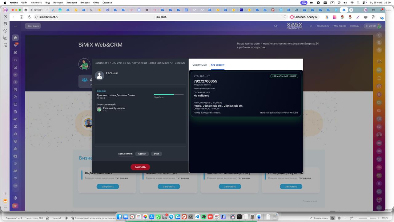Open the Trash in the Dock
This screenshot has width=394, height=222.
point(275,217)
